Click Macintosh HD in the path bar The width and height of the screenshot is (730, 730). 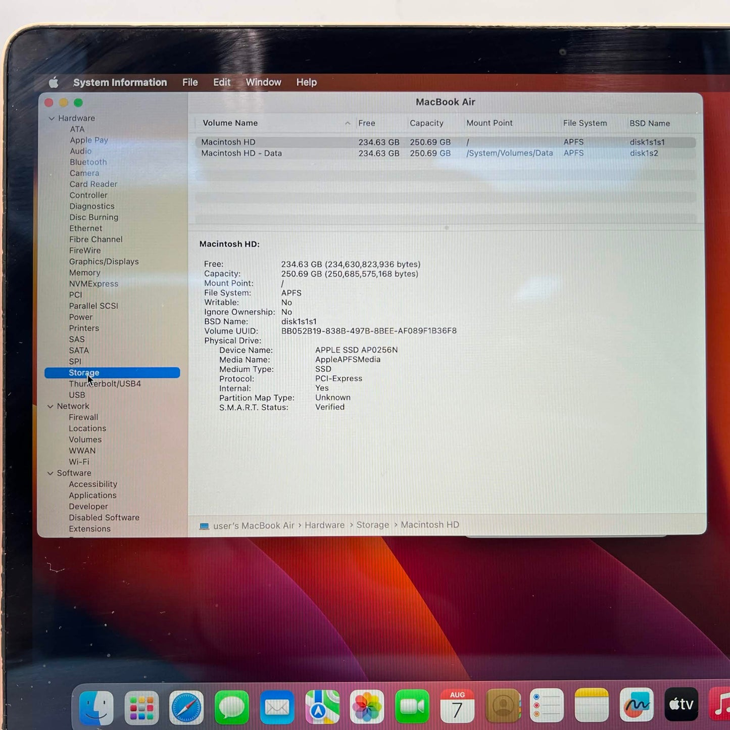point(430,525)
